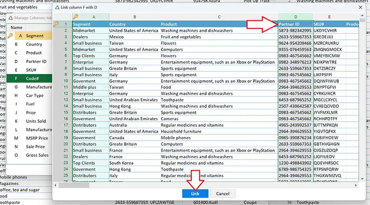Click the South Korea cell
370x205 pixels.
tap(135, 163)
